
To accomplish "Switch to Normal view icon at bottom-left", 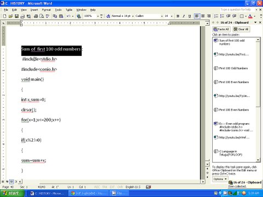I will pos(3,182).
